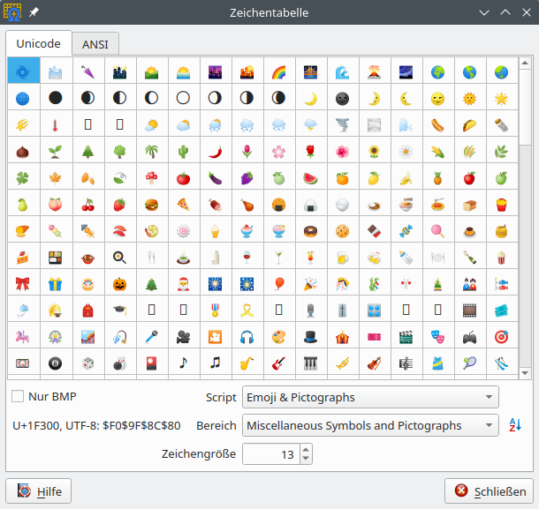Switch to the ANSI tab

tap(95, 44)
